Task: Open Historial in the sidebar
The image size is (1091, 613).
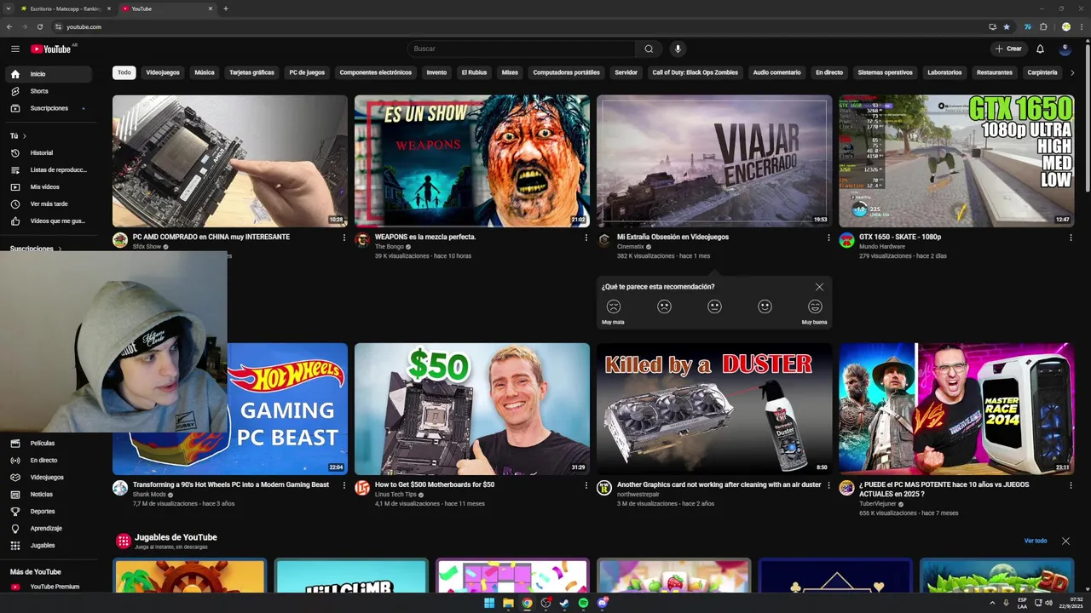Action: 48,153
